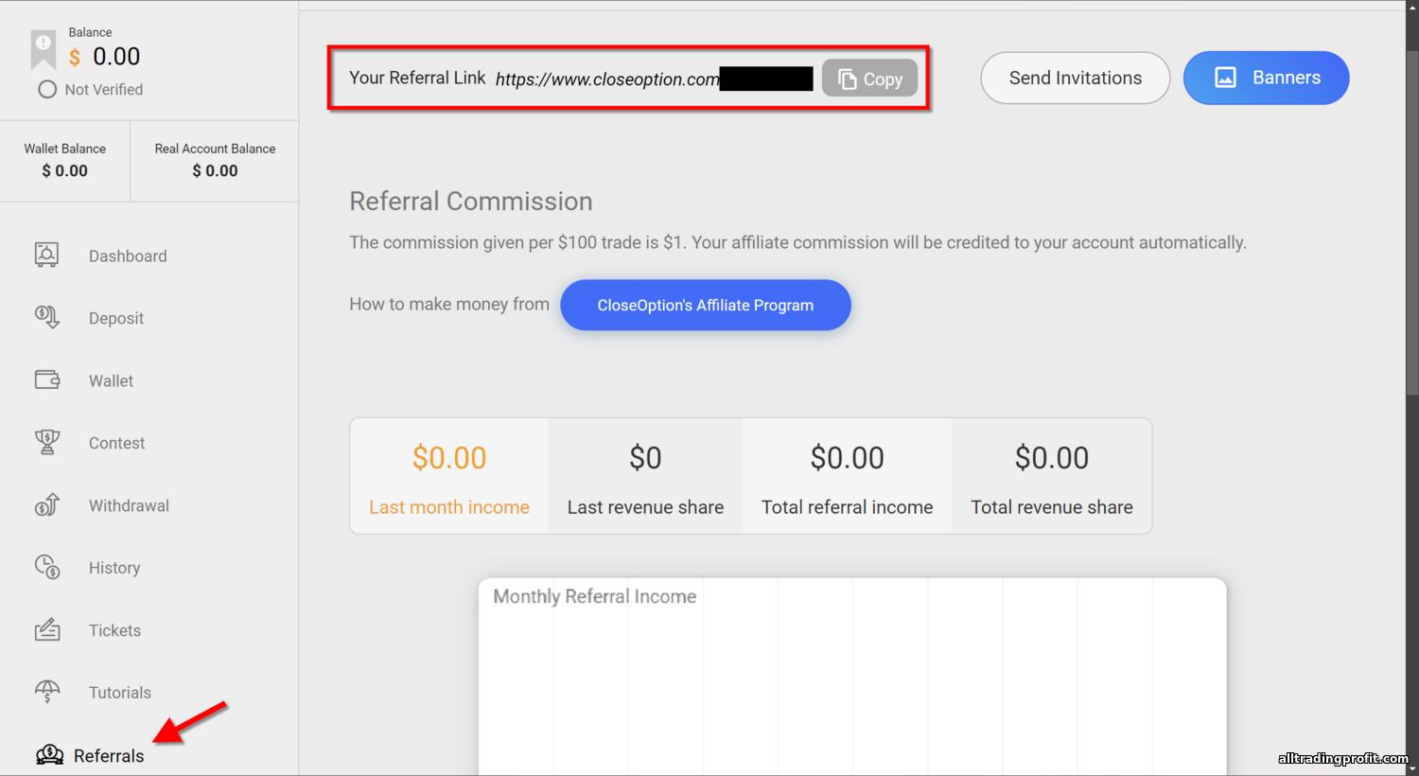Image resolution: width=1419 pixels, height=776 pixels.
Task: Click the History clock icon
Action: click(x=46, y=567)
